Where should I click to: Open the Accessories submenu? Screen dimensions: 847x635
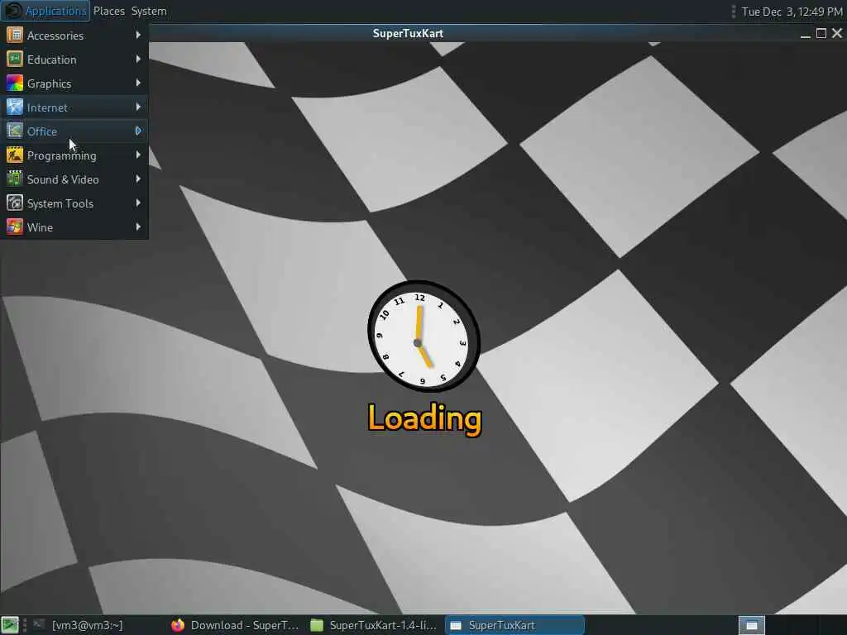click(x=74, y=35)
